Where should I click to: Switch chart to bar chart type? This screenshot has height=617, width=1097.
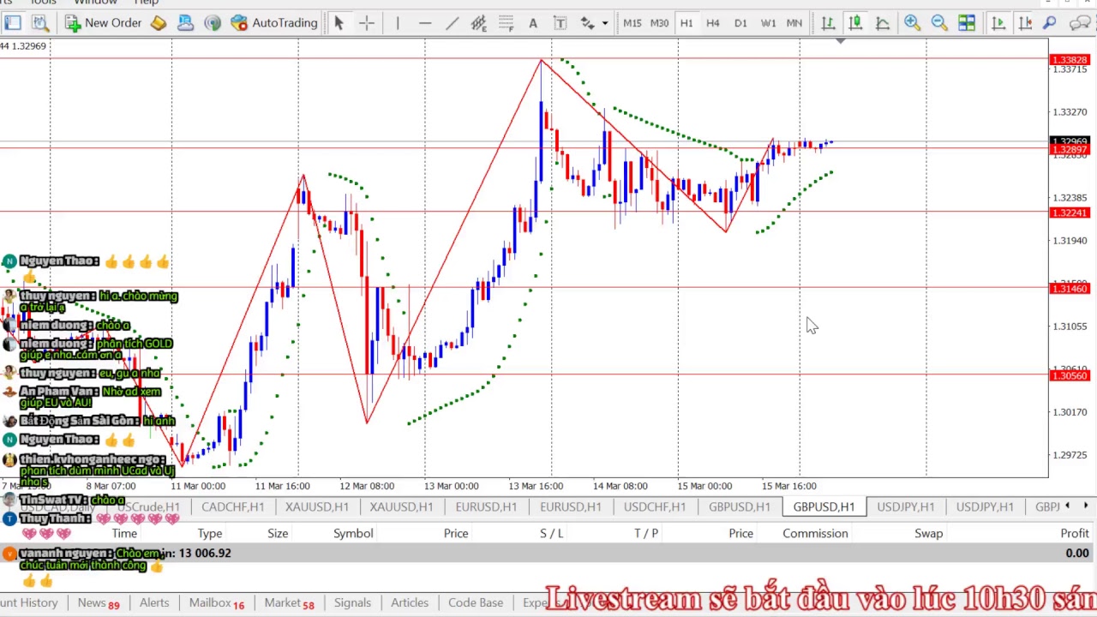(828, 23)
